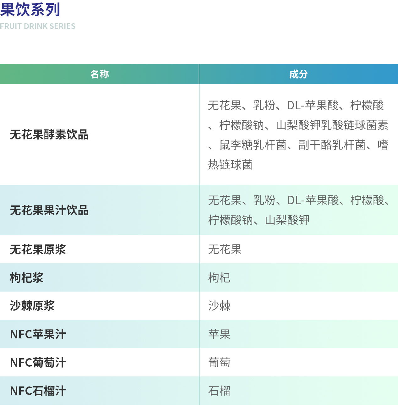The width and height of the screenshot is (398, 405).
Task: Click the FRUIT DRINK SERIES subtitle
Action: [38, 26]
